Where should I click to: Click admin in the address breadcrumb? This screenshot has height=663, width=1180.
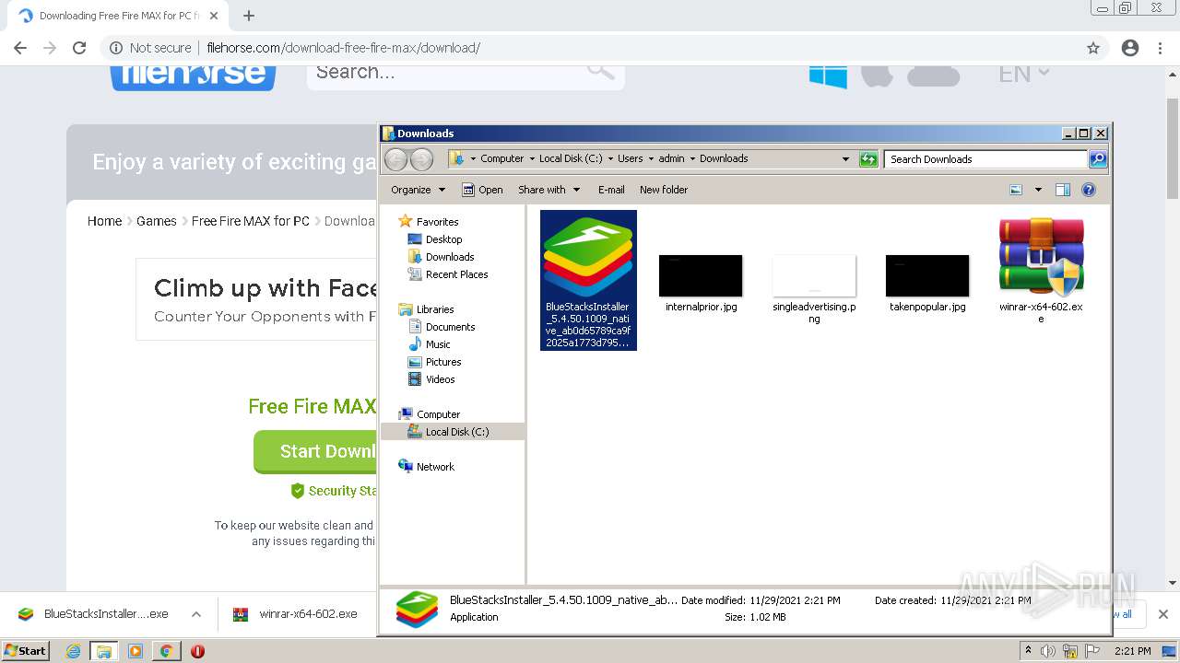(671, 158)
